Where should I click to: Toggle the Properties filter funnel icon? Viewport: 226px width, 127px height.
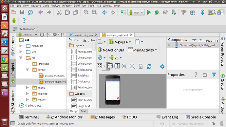214,74
